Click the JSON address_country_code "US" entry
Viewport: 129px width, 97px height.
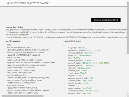81,78
